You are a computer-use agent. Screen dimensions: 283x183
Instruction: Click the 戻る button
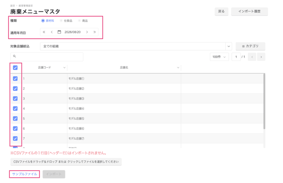pyautogui.click(x=221, y=11)
